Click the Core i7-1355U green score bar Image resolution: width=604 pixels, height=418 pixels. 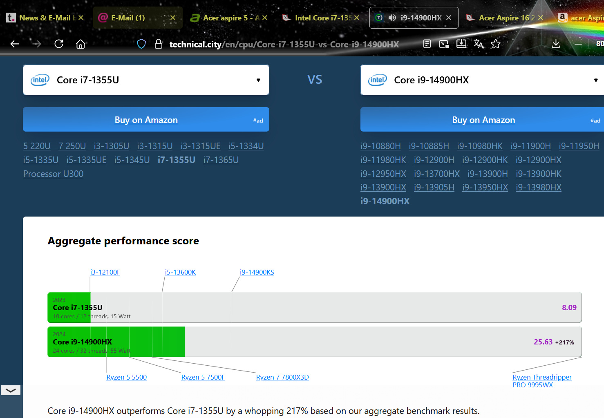[x=69, y=308]
